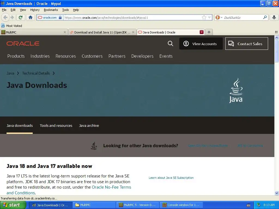Image resolution: width=279 pixels, height=209 pixels.
Task: Reload the page with the refresh icon
Action: click(x=21, y=17)
